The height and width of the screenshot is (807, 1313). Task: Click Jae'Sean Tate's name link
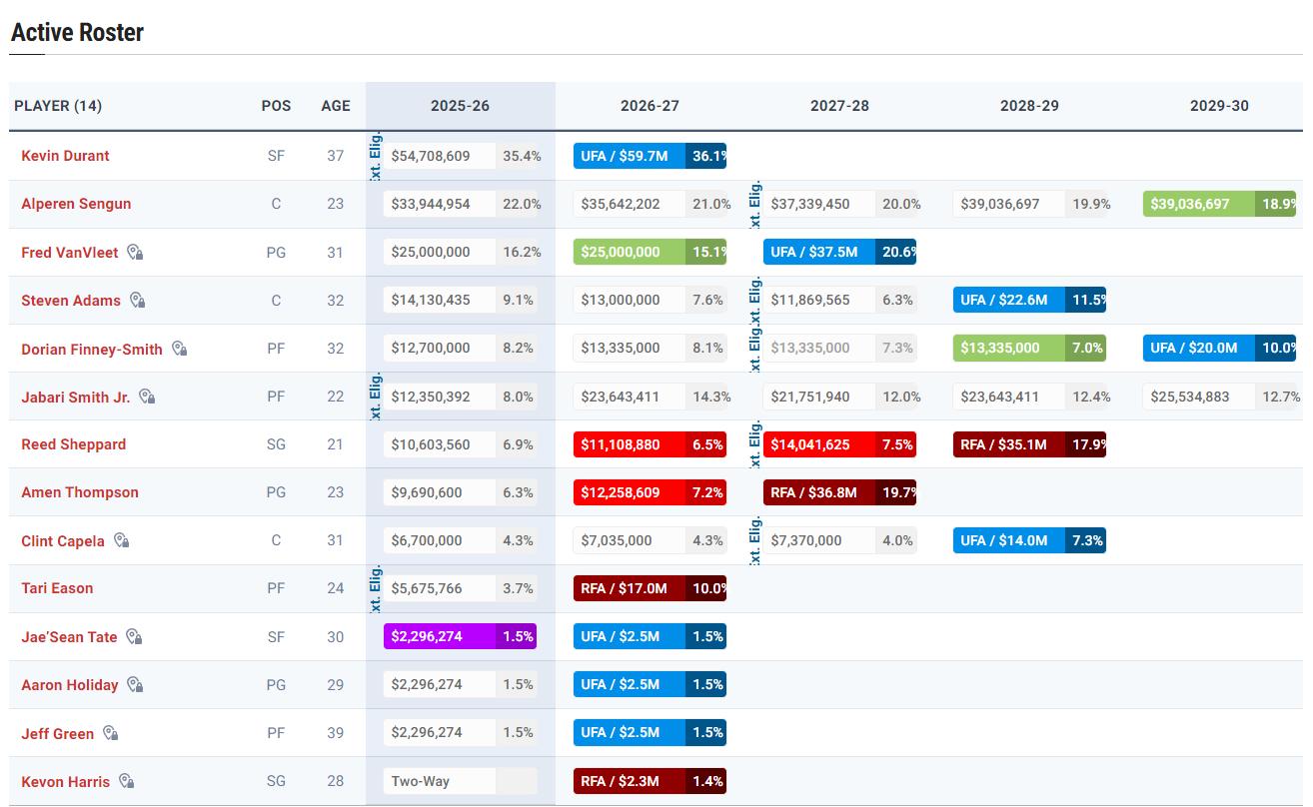[69, 637]
